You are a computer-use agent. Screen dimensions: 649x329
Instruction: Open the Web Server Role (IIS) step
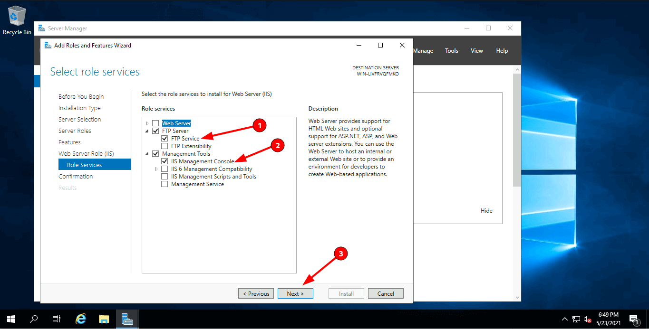pyautogui.click(x=86, y=154)
